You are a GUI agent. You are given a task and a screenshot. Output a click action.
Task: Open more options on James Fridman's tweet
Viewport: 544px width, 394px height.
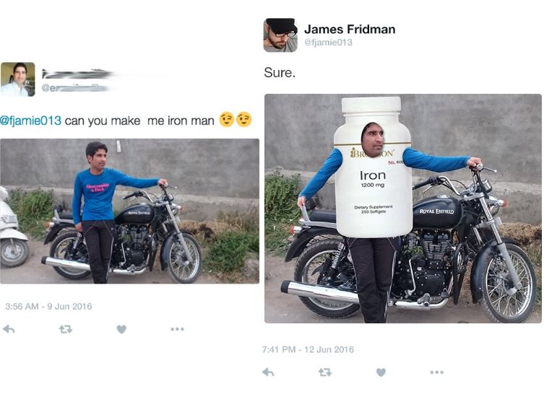[437, 372]
